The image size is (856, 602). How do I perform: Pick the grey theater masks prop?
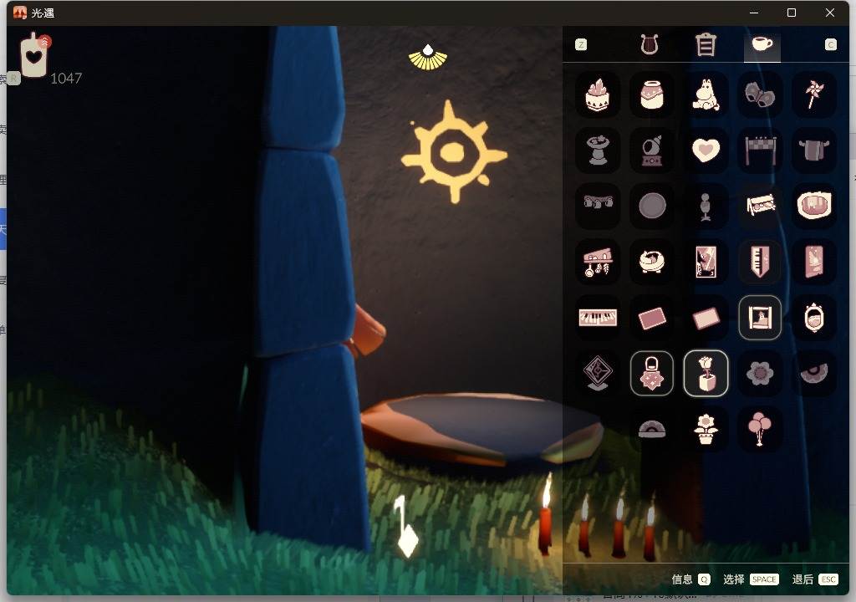click(x=760, y=94)
